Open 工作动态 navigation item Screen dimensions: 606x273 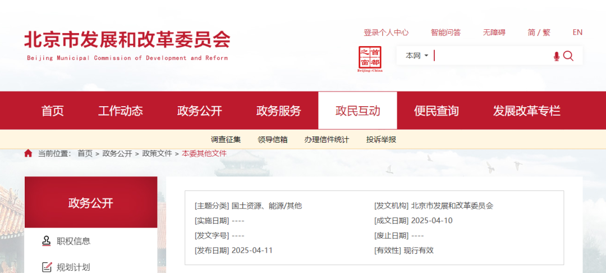point(120,111)
